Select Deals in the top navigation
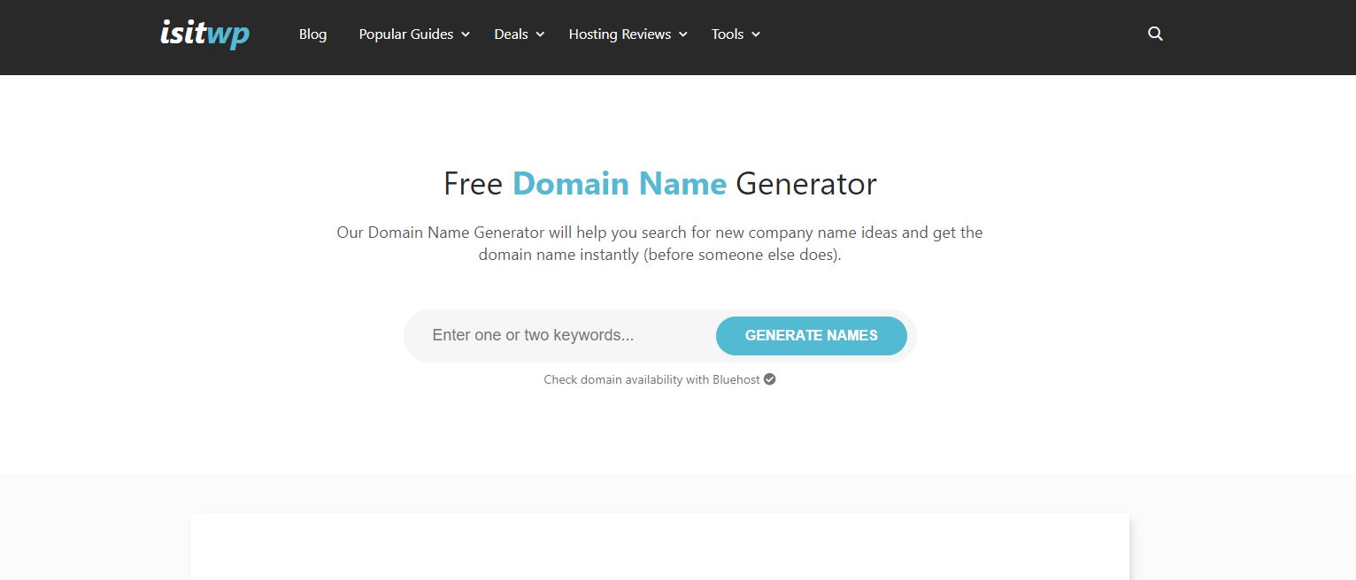The height and width of the screenshot is (580, 1356). tap(512, 34)
